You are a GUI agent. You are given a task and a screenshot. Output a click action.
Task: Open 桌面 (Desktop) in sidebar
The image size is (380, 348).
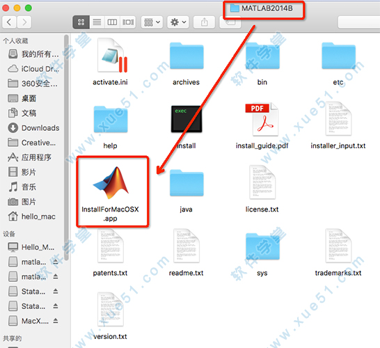coord(22,98)
